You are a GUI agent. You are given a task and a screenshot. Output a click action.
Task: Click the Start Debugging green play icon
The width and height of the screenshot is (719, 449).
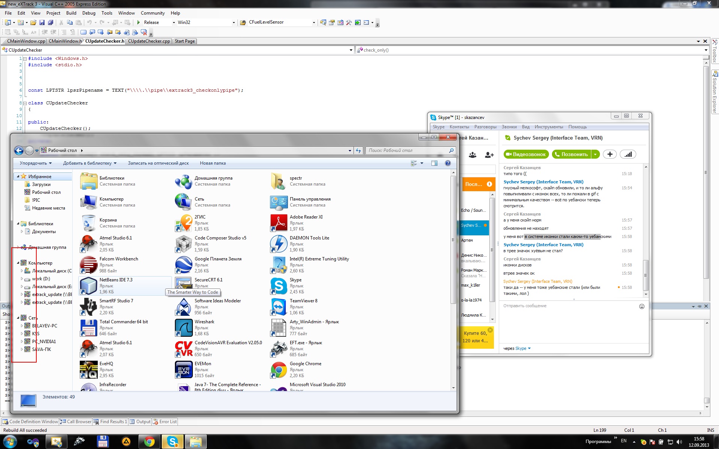pyautogui.click(x=139, y=22)
